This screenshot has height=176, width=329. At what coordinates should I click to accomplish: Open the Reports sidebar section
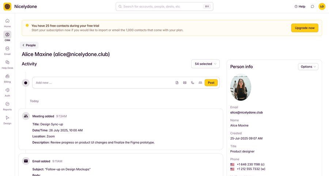7,106
